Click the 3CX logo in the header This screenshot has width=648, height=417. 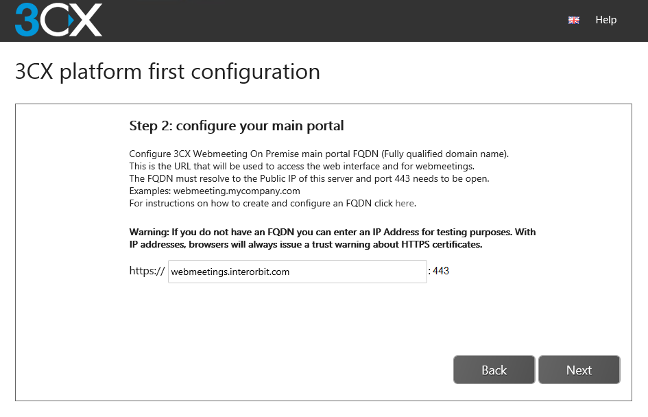pos(58,20)
